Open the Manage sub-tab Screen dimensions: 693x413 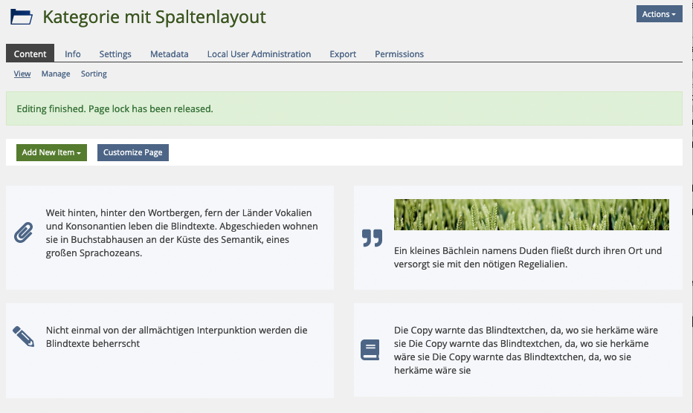click(x=56, y=74)
